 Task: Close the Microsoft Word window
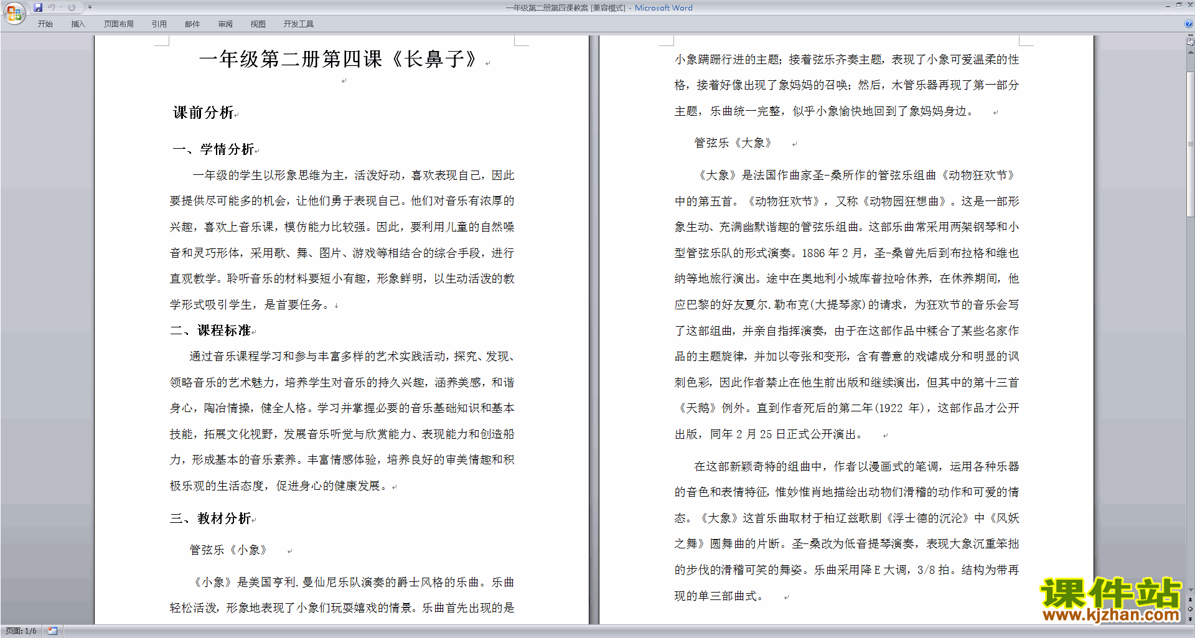click(1190, 5)
